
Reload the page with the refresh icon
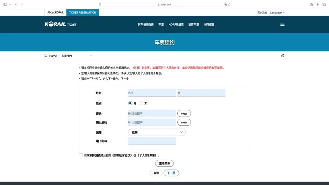coord(229,4)
